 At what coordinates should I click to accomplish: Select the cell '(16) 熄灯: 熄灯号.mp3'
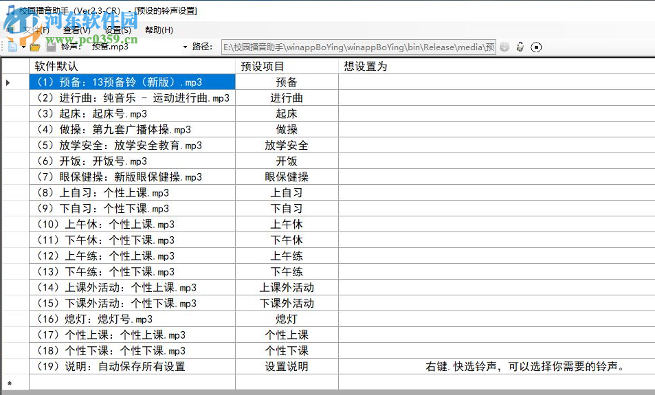[133, 319]
